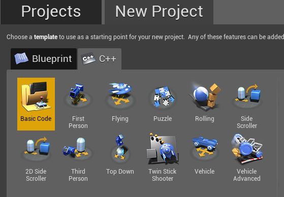Viewport: 284px width, 197px height.
Task: Open the New Project tab
Action: [159, 12]
